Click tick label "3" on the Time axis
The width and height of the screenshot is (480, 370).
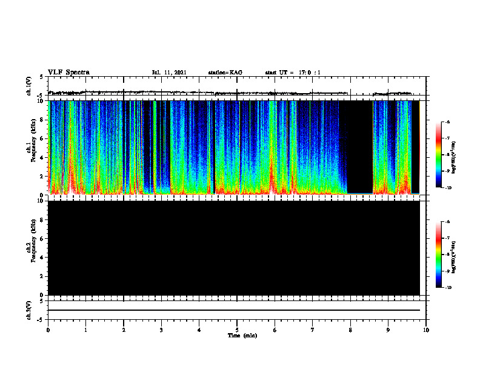(x=161, y=330)
